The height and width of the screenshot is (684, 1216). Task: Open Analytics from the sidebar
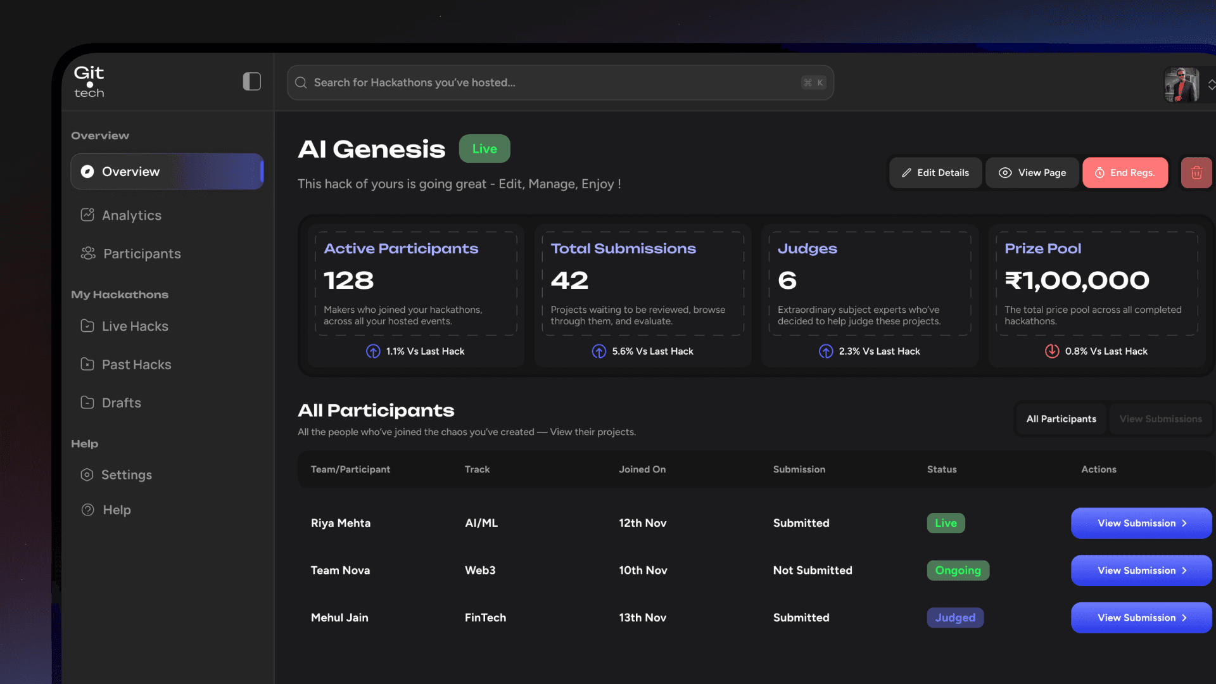coord(131,215)
